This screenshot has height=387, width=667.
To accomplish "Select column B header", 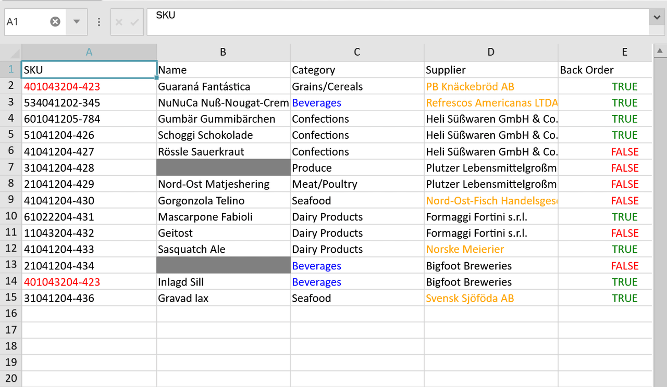I will [223, 52].
